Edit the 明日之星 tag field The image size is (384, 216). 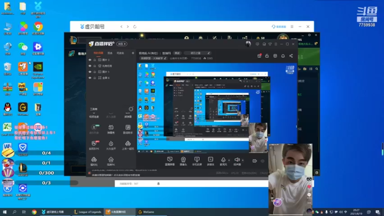(x=197, y=53)
